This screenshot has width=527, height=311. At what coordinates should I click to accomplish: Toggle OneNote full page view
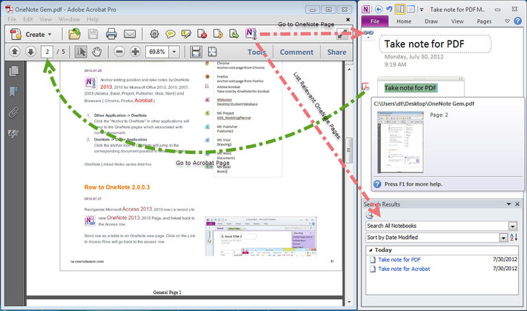pos(411,9)
